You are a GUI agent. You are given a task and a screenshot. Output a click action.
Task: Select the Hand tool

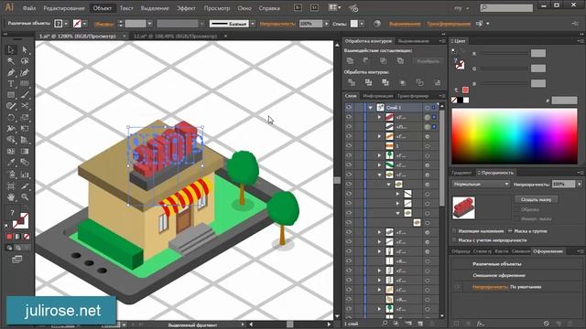[11, 196]
